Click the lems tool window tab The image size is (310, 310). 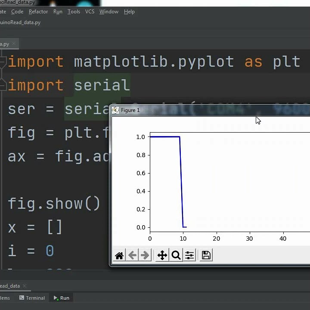pyautogui.click(x=5, y=298)
